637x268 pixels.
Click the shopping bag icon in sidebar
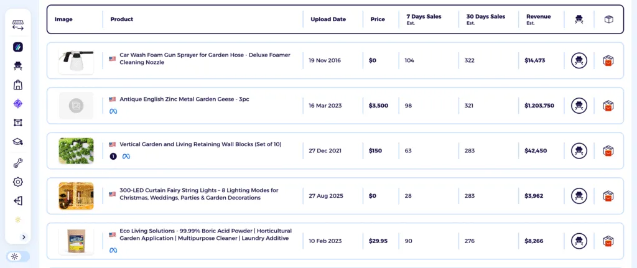(17, 85)
